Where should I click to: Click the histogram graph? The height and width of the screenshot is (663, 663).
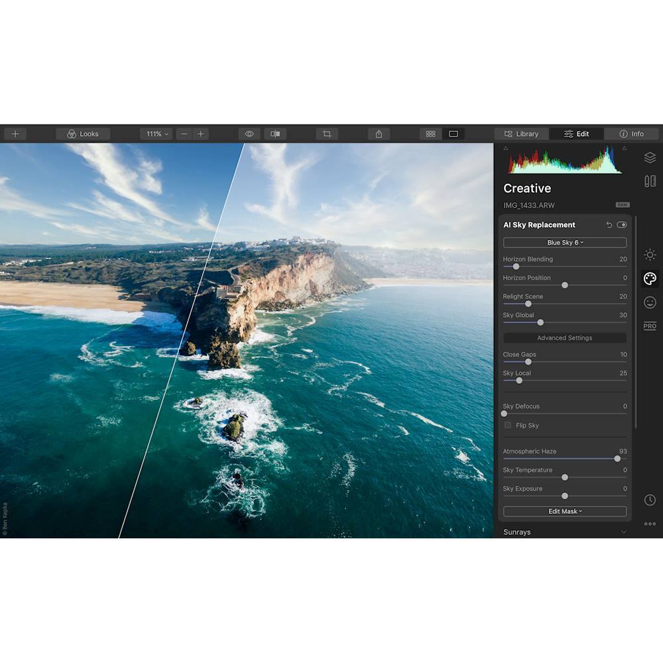(565, 160)
